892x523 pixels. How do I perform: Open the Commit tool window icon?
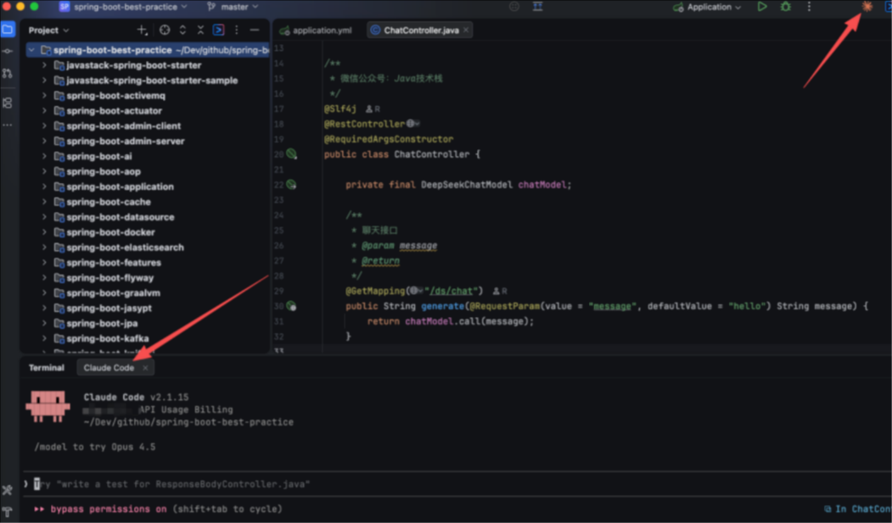[8, 51]
